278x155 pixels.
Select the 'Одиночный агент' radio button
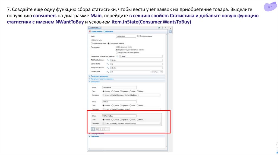tap(92, 43)
